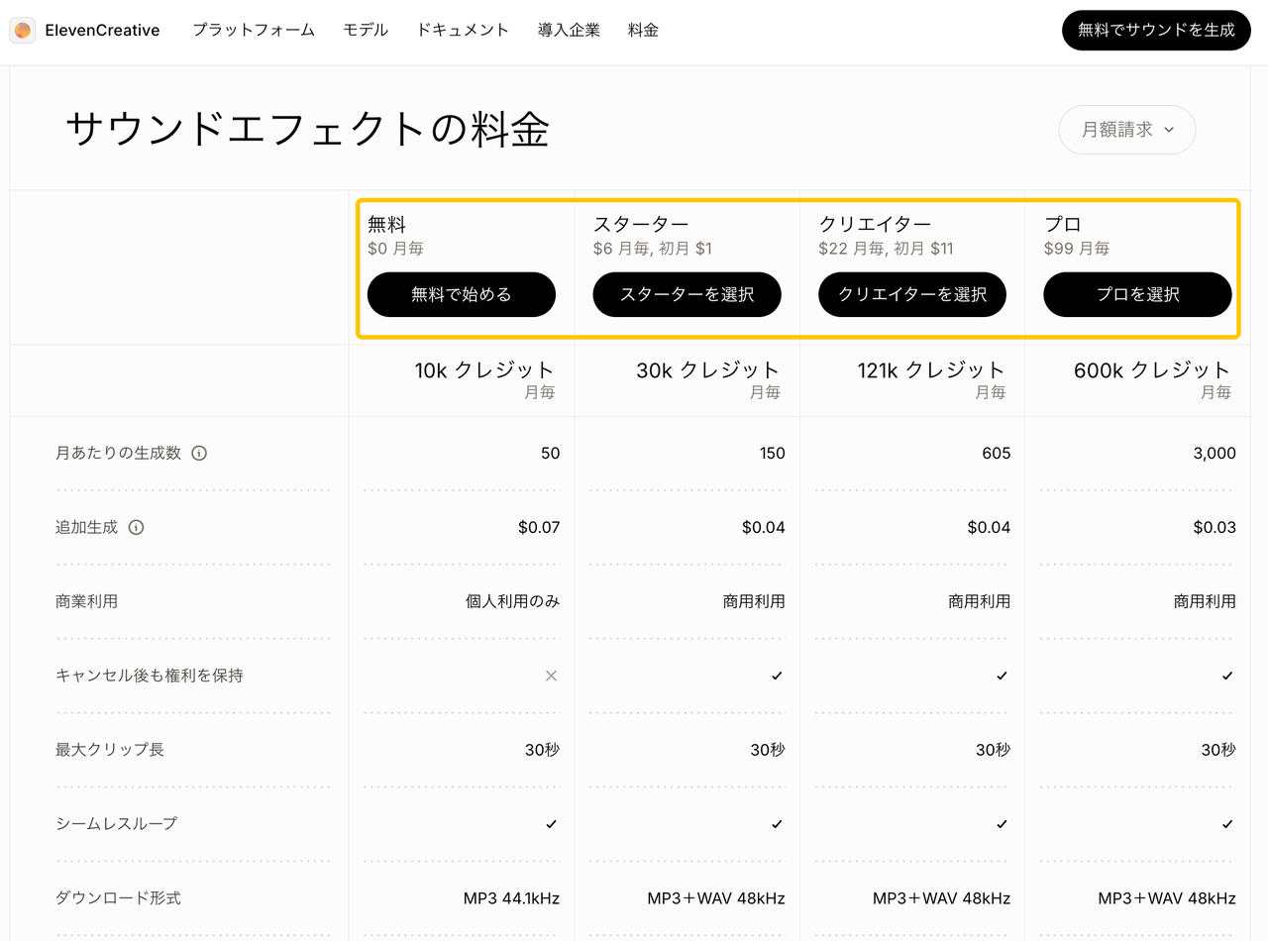Click the 50 generations value
Screen dimensions: 1268x941
tap(551, 454)
